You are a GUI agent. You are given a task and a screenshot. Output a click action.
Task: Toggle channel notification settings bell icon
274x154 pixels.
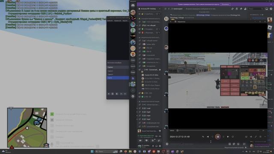237,9
